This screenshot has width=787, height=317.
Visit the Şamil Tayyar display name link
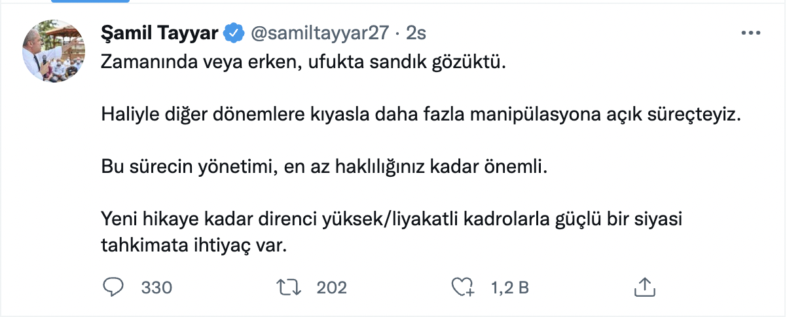point(159,33)
